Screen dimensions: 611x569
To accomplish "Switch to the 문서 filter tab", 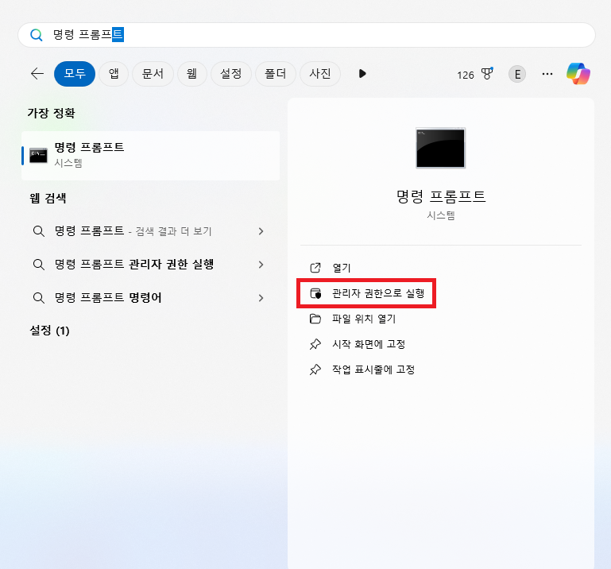I will [x=153, y=74].
